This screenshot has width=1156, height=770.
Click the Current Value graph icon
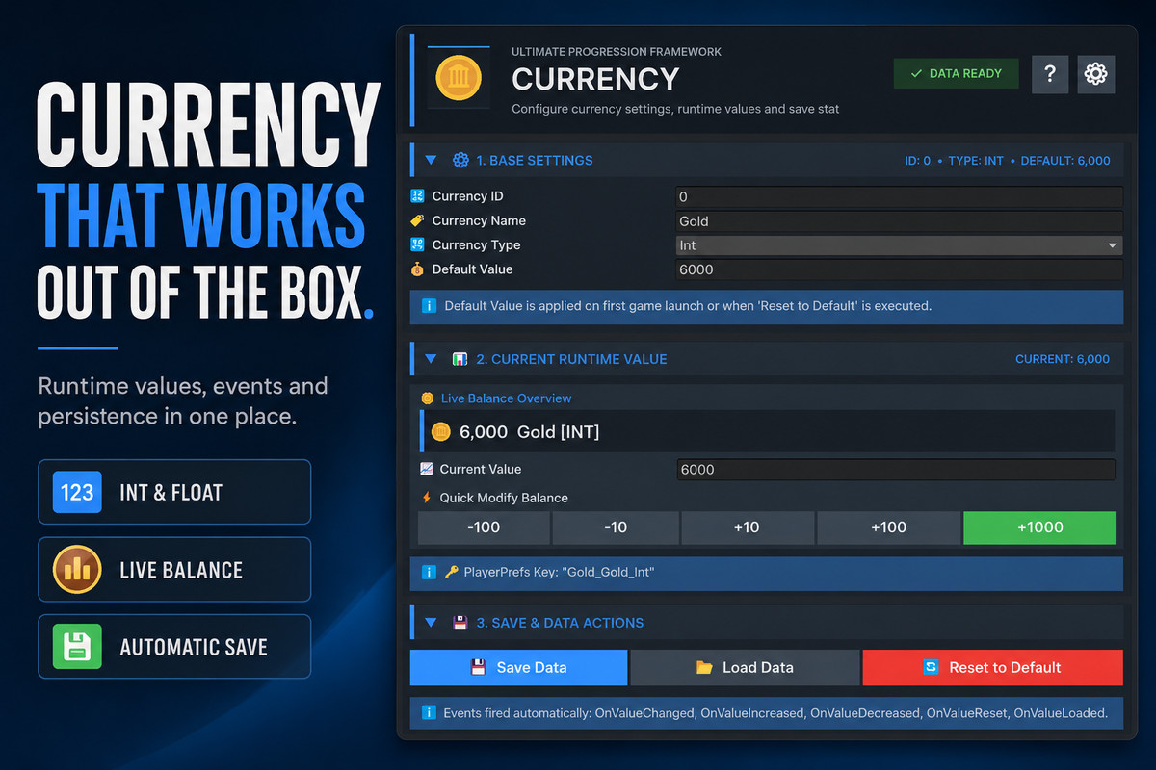[428, 469]
